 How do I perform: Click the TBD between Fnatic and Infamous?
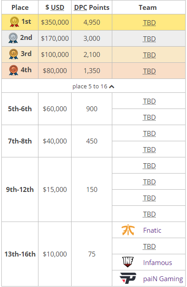149,246
